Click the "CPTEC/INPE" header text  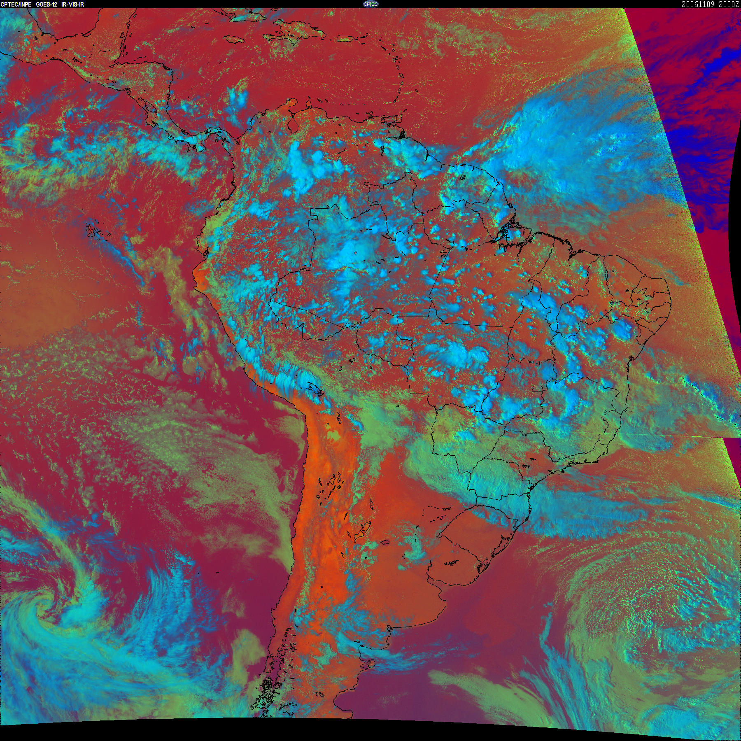pyautogui.click(x=16, y=4)
